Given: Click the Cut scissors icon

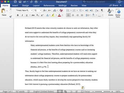Looking at the screenshot, I should [x=11, y=9].
